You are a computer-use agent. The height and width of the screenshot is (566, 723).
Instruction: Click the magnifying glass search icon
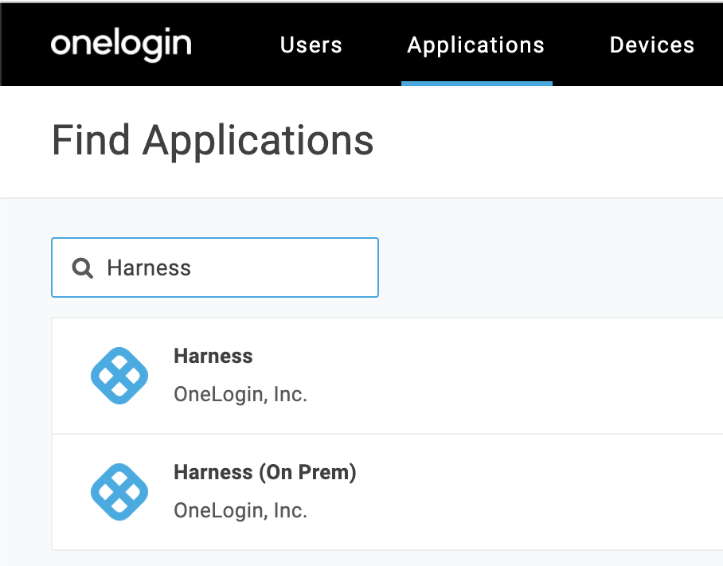(x=83, y=267)
